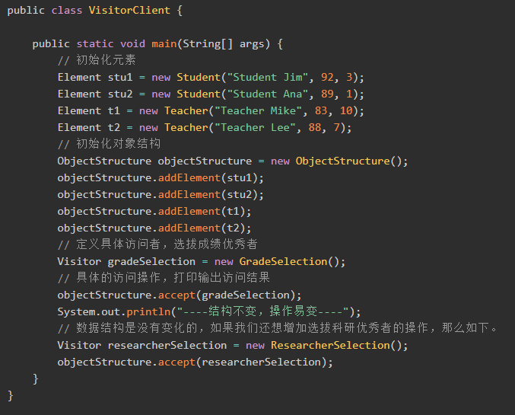
Task: Click the gradeSelection variable declaration
Action: [151, 262]
